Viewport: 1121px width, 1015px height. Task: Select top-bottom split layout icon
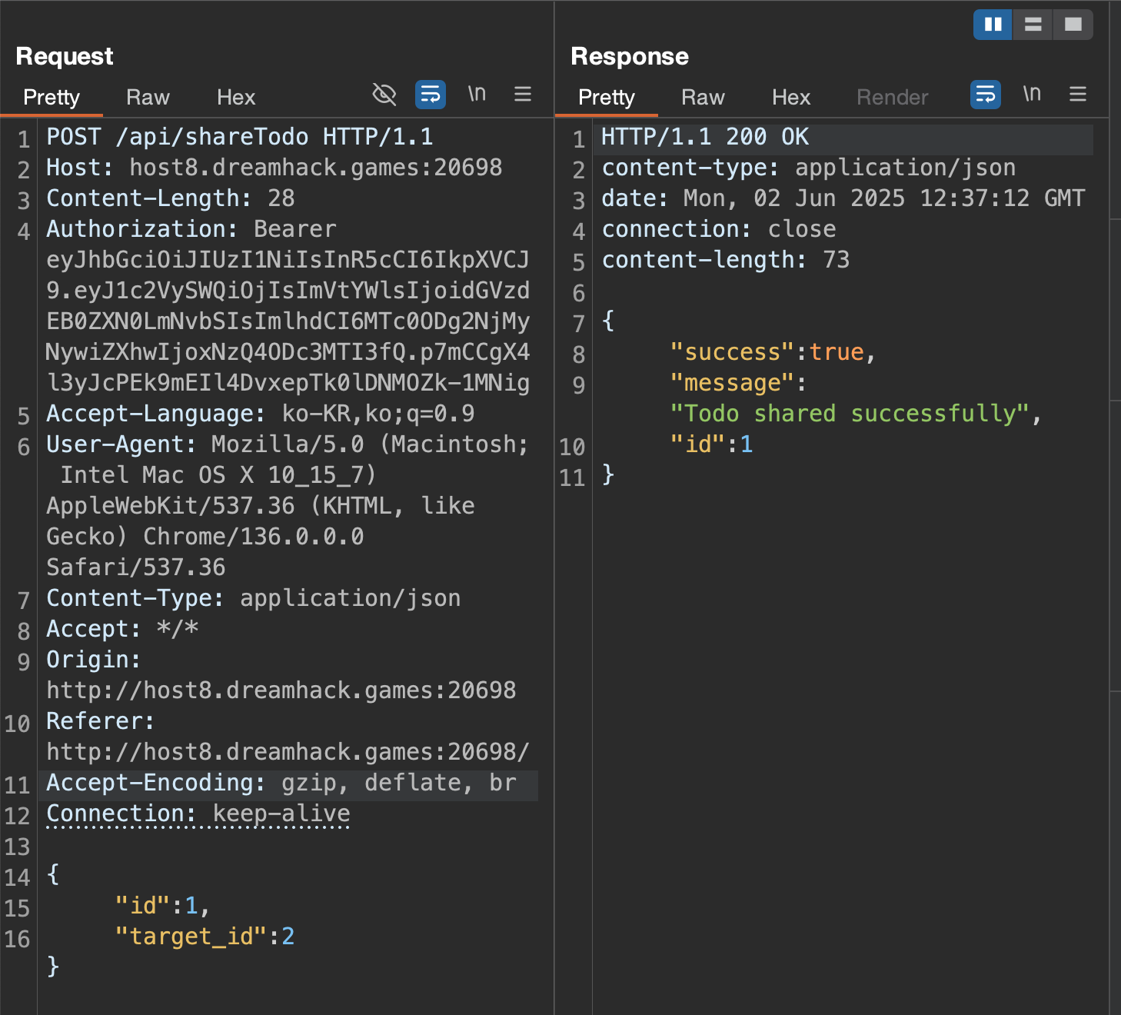coord(1033,25)
